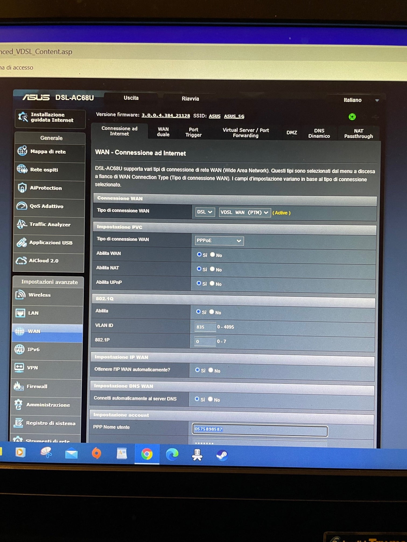Open the Port Trigger tab
This screenshot has width=407, height=542.
(x=194, y=132)
